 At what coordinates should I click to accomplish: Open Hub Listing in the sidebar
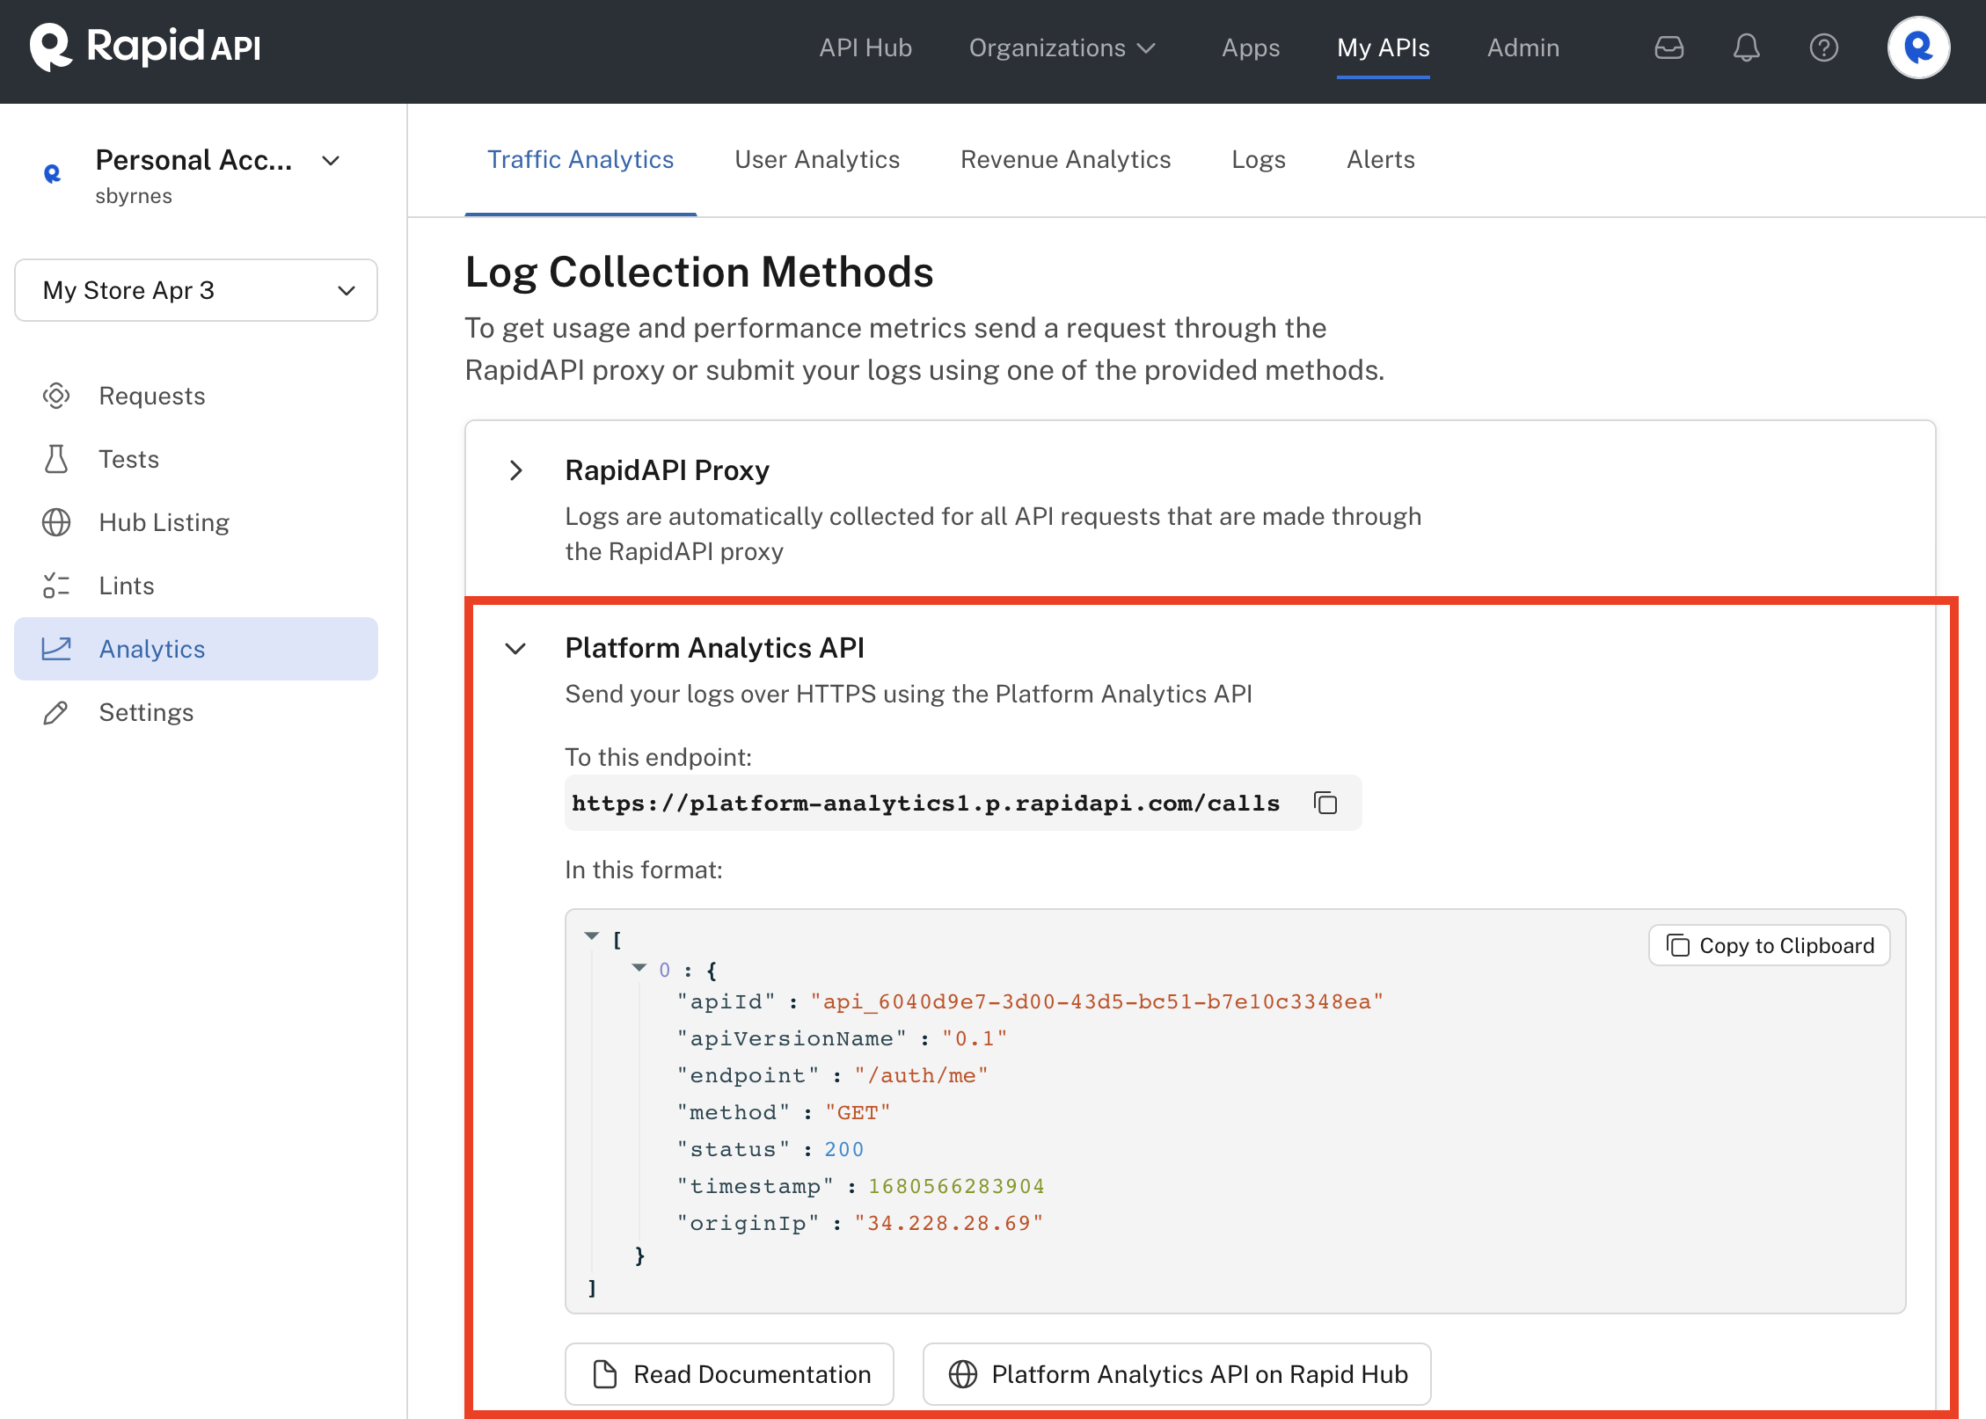point(196,522)
